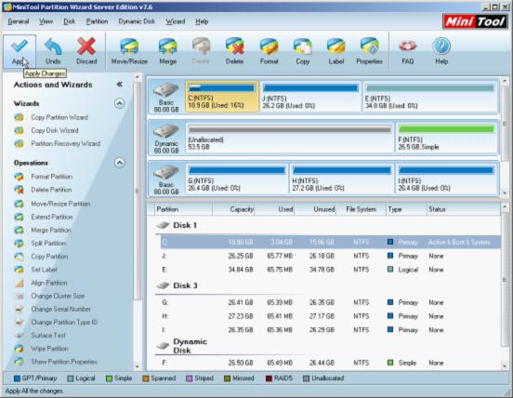This screenshot has height=398, width=513.
Task: Collapse the Wizards section chevron
Action: coord(119,103)
